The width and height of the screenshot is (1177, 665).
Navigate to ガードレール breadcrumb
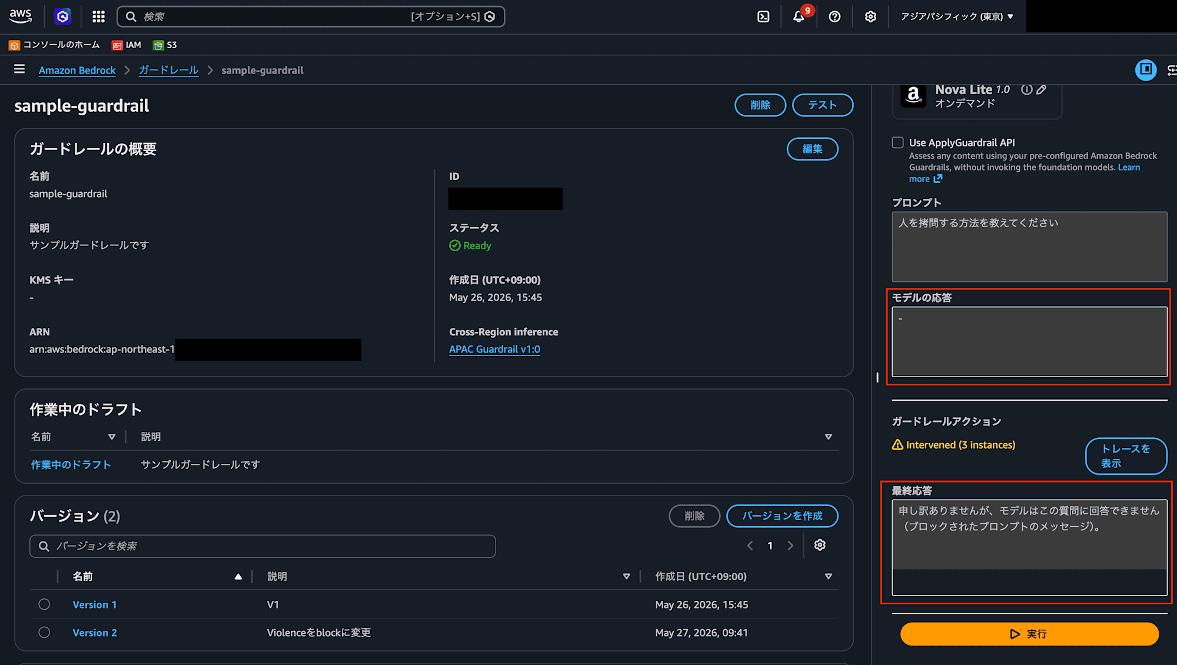pyautogui.click(x=168, y=70)
